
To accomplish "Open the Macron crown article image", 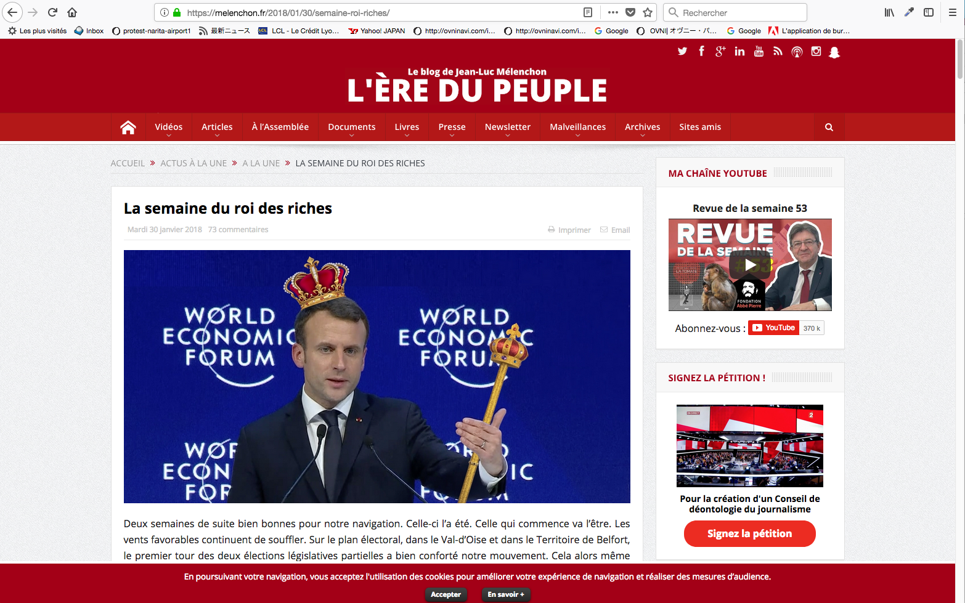I will coord(377,376).
